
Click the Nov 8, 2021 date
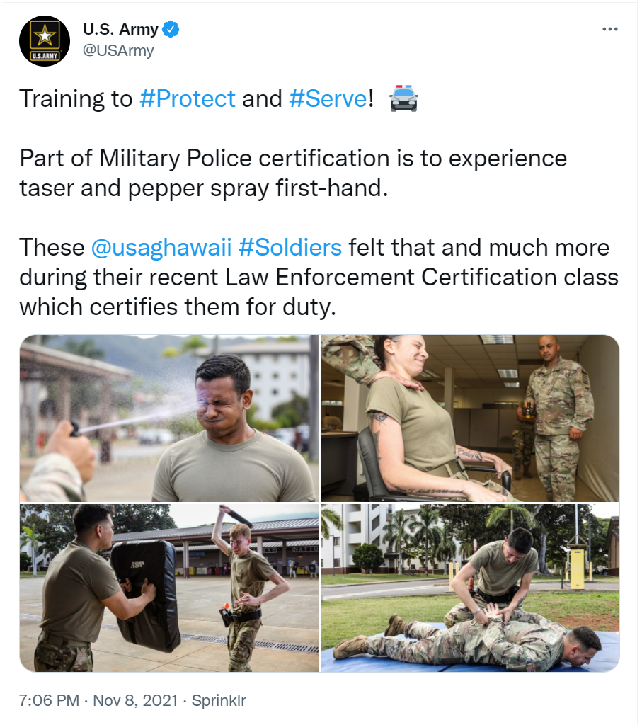(x=135, y=700)
